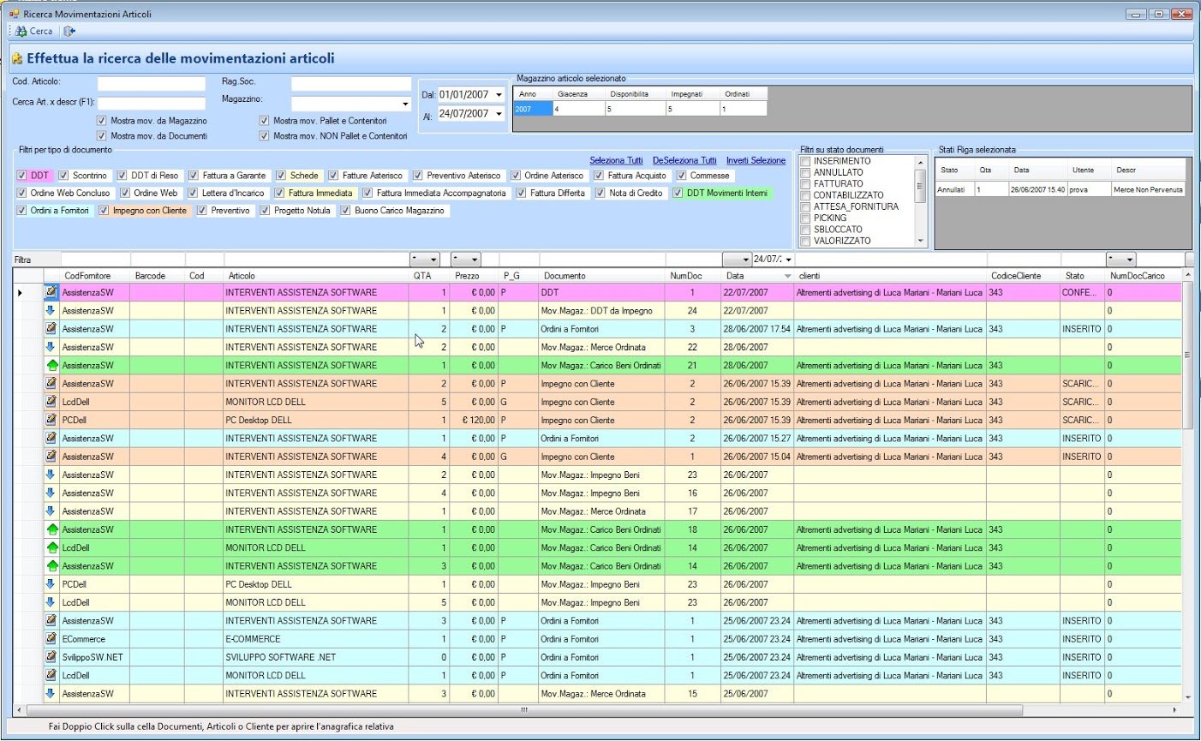Toggle Mostra mov. da Magazzino checkbox
1201x741 pixels.
pyautogui.click(x=102, y=121)
